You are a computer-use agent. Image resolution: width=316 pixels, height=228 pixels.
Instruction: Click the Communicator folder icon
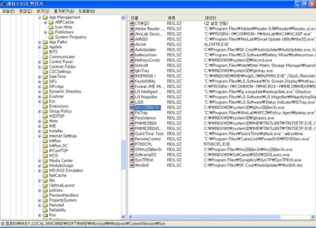pyautogui.click(x=45, y=57)
